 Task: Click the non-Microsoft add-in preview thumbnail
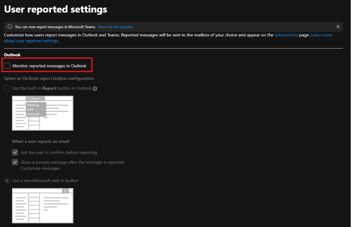(x=42, y=206)
